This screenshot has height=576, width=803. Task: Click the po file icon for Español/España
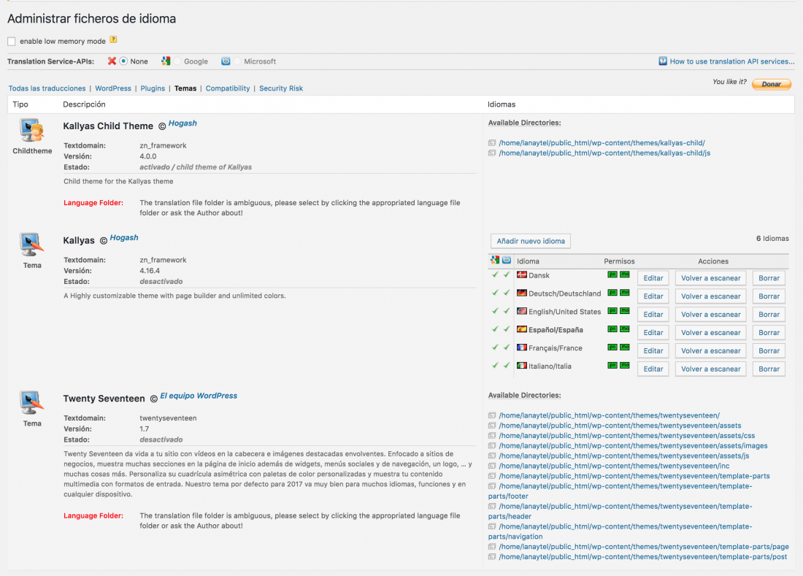pos(612,329)
